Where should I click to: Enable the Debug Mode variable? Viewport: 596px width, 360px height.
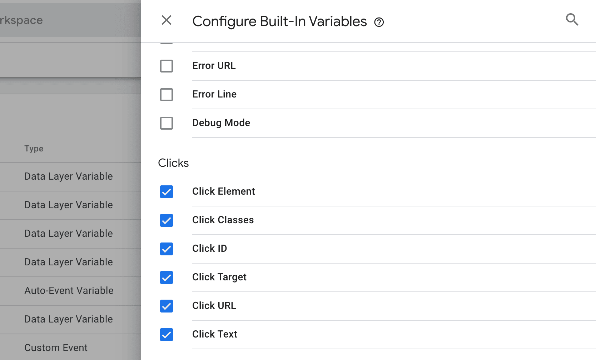point(166,123)
